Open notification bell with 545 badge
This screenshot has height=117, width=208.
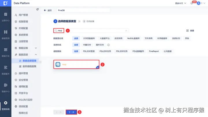click(192, 3)
